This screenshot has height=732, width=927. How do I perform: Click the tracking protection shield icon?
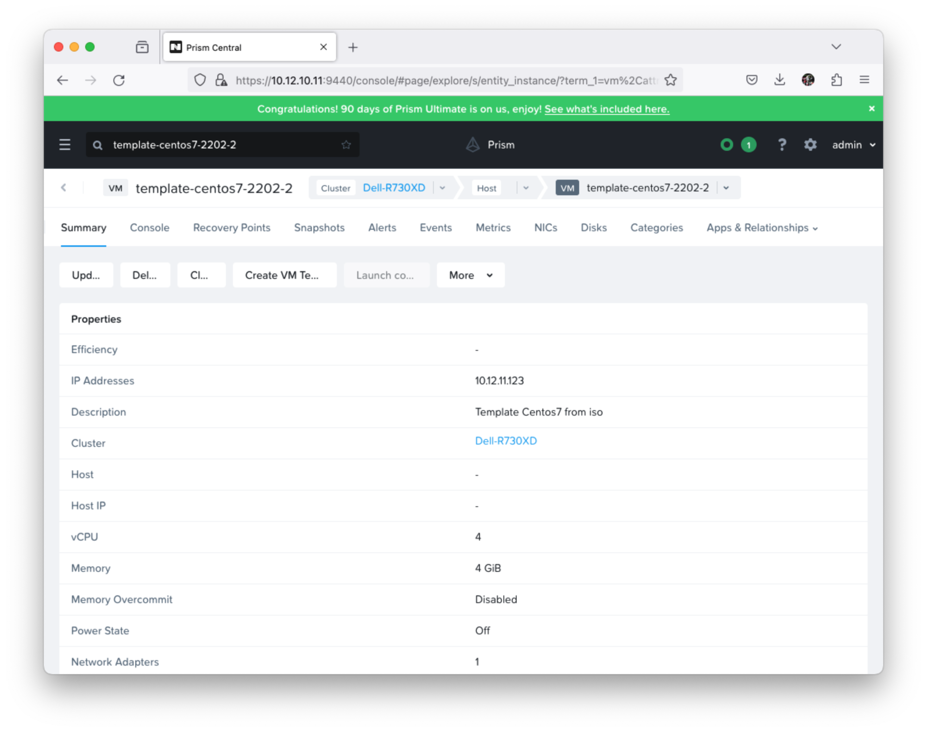click(200, 80)
